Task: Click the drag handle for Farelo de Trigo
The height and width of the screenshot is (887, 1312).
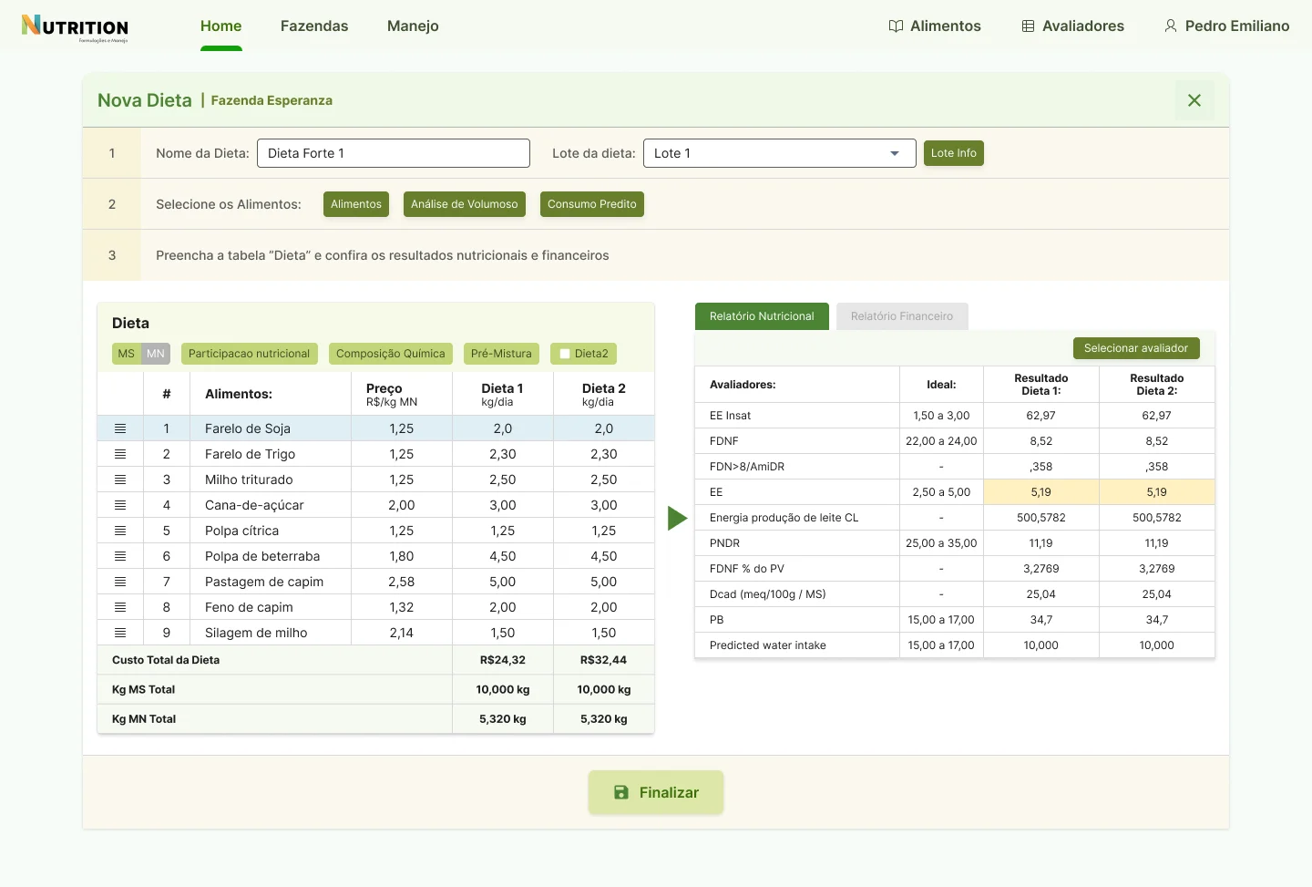Action: tap(120, 454)
